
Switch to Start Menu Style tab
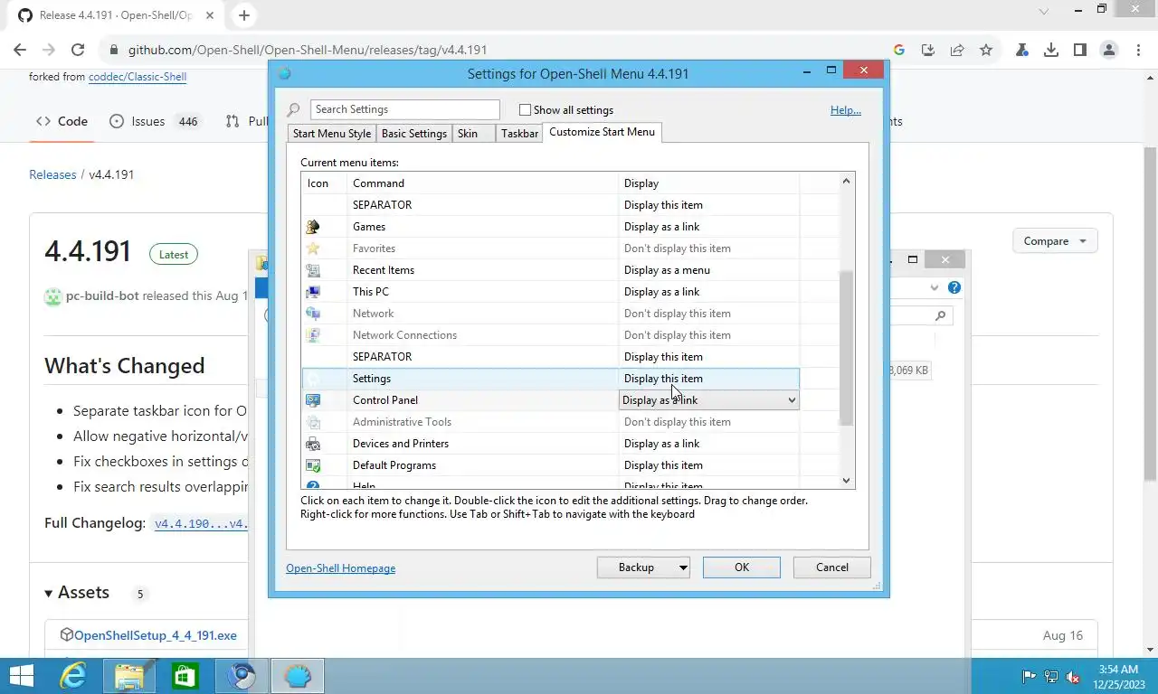pyautogui.click(x=331, y=134)
